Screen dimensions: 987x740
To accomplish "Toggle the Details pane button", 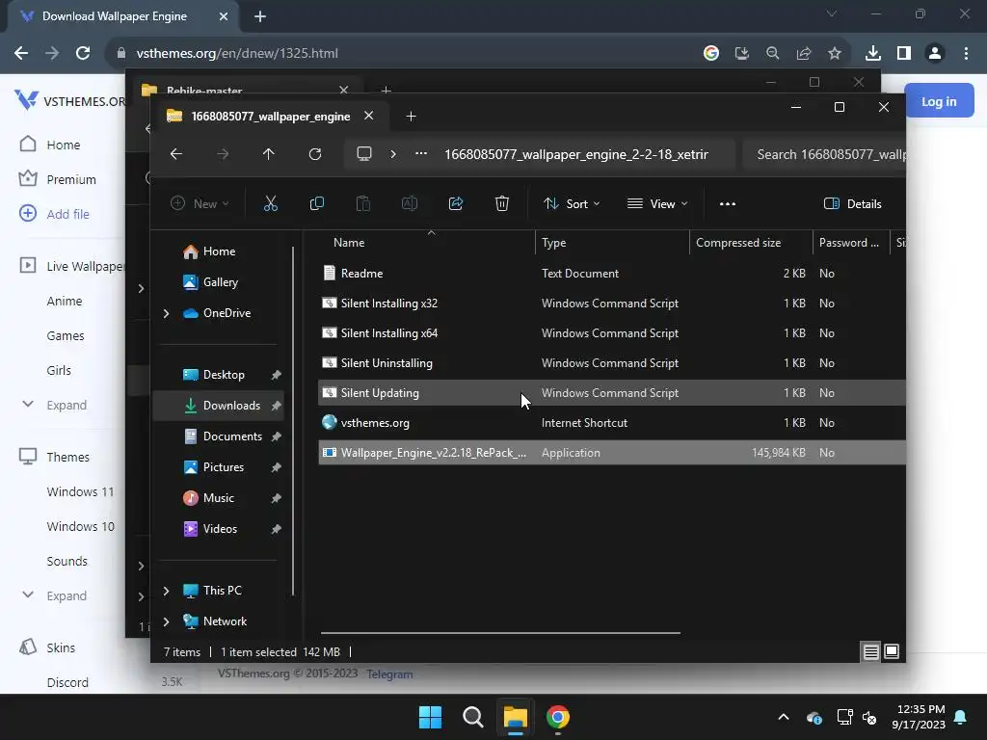I will click(852, 204).
